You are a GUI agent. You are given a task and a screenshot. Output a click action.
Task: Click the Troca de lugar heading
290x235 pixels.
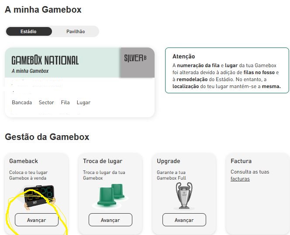pos(103,161)
